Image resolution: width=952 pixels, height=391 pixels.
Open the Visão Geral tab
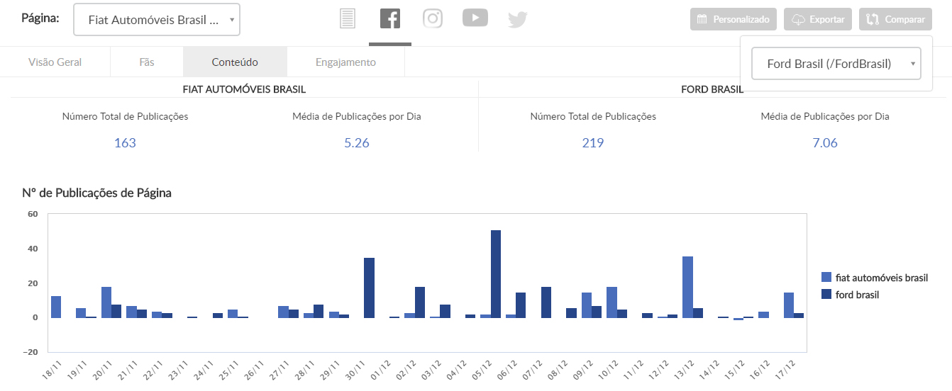(x=55, y=62)
